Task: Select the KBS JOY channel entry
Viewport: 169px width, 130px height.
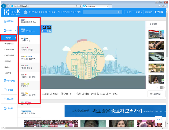Action: pyautogui.click(x=29, y=94)
